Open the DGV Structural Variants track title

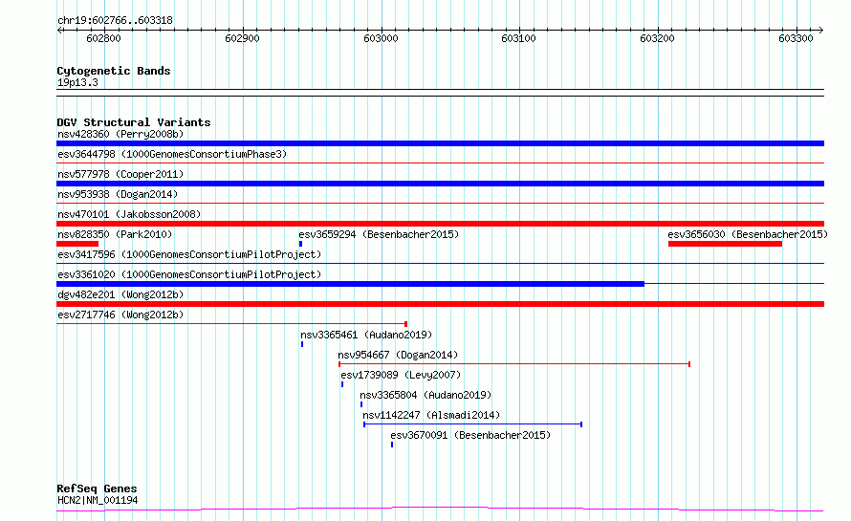tap(134, 122)
